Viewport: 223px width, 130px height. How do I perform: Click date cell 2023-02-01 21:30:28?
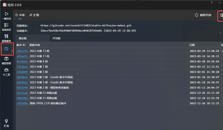click(204, 72)
